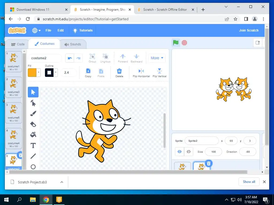274x205 pixels.
Task: Switch to the Sounds tab
Action: (73, 44)
